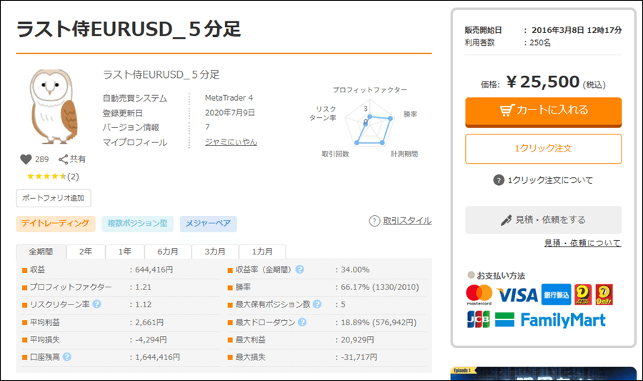The image size is (643, 381).
Task: Click the 見積・依頼をする button
Action: coord(543,220)
